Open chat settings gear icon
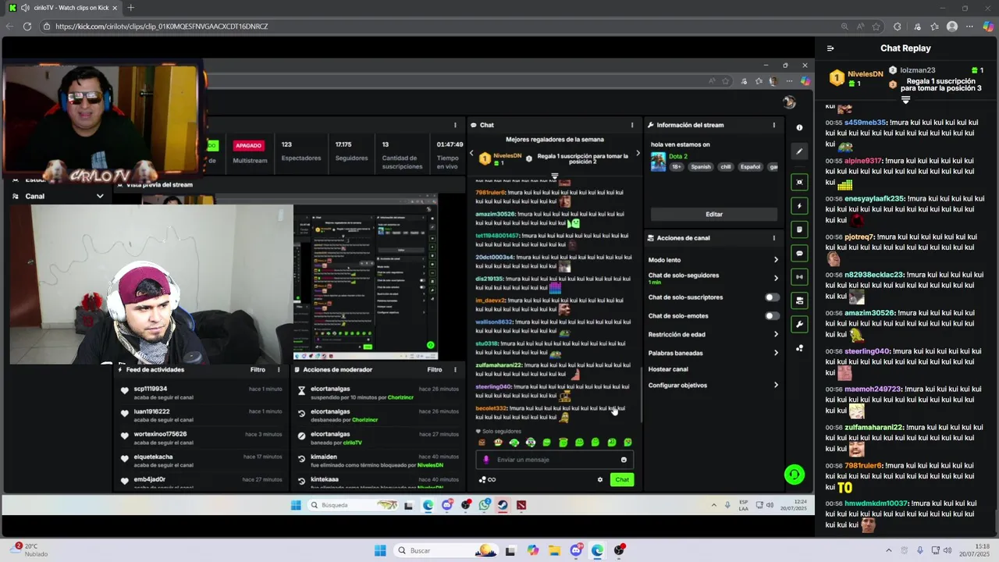This screenshot has width=999, height=562. point(600,479)
